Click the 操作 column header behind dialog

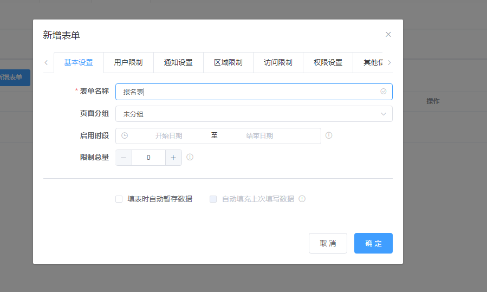[x=433, y=101]
